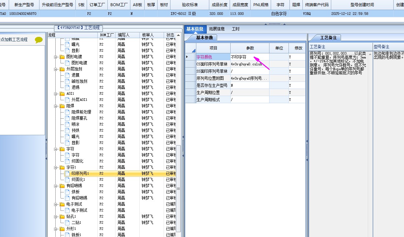
Task: Open the 工时 tab
Action: coord(236,29)
